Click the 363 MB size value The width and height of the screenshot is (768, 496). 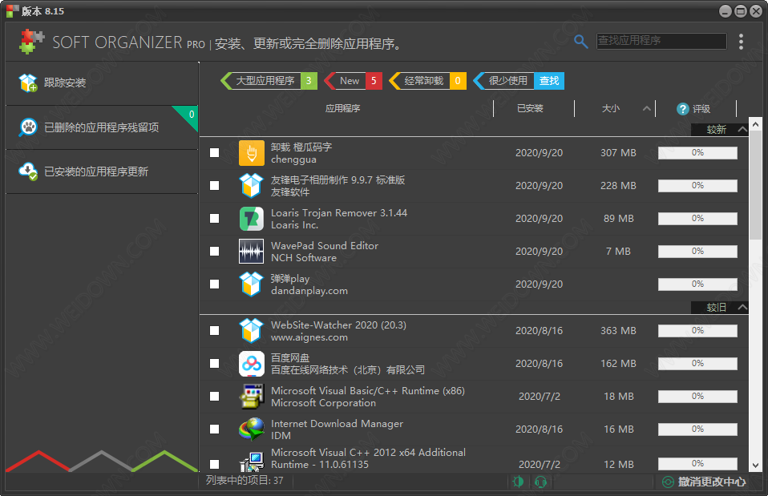coord(618,330)
